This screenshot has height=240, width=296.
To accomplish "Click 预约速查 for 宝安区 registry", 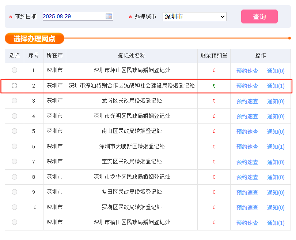I will click(x=247, y=162).
